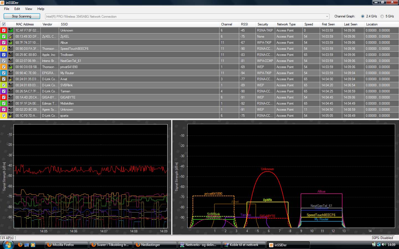
Task: Click signal strength icon for Trodlosen row
Action: pyautogui.click(x=11, y=55)
